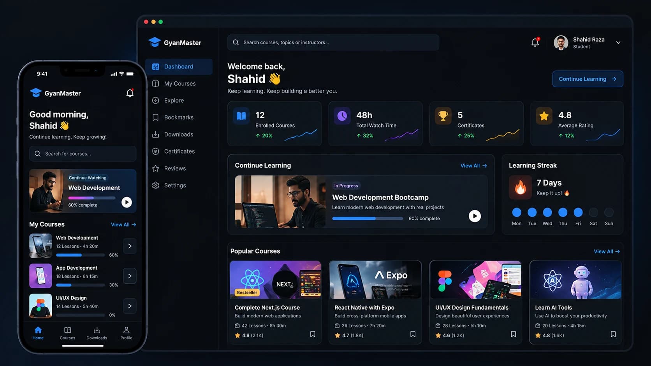
Task: Open My Courses in sidebar
Action: [x=179, y=84]
